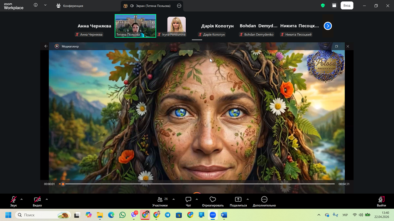Click the Медиаплеер app icon
This screenshot has width=394, height=221.
click(x=57, y=46)
